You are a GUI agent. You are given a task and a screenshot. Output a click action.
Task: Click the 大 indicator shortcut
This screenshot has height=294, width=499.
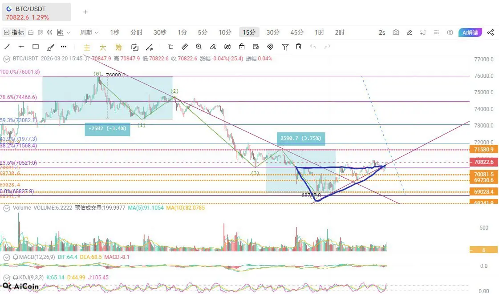point(102,48)
